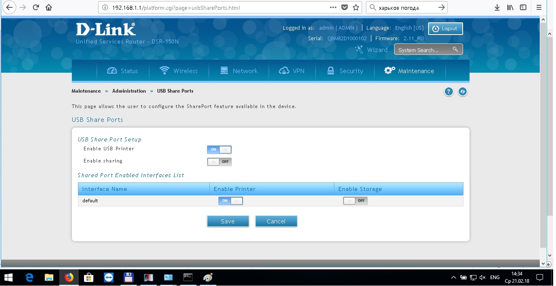Open the Network menu
Screen dimensions: 556x286
(x=239, y=71)
